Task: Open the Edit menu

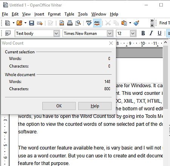Action: pos(15,14)
